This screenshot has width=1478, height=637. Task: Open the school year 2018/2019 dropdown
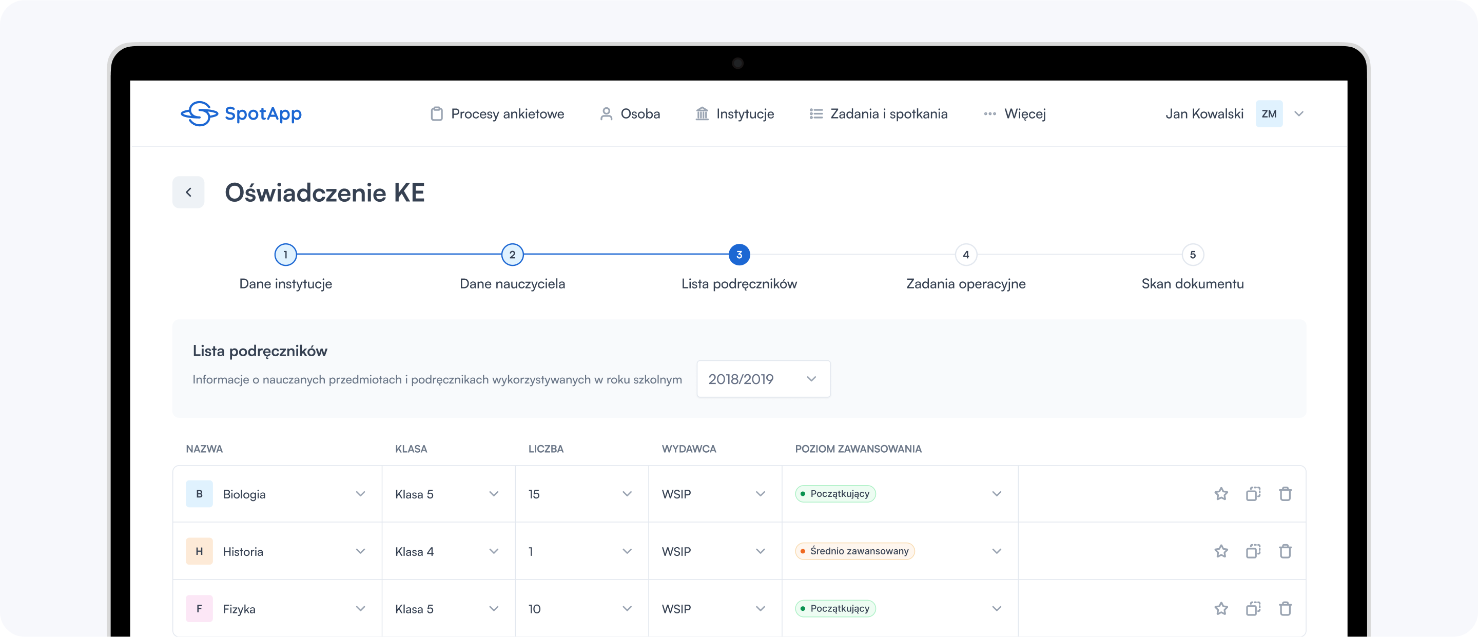click(764, 379)
